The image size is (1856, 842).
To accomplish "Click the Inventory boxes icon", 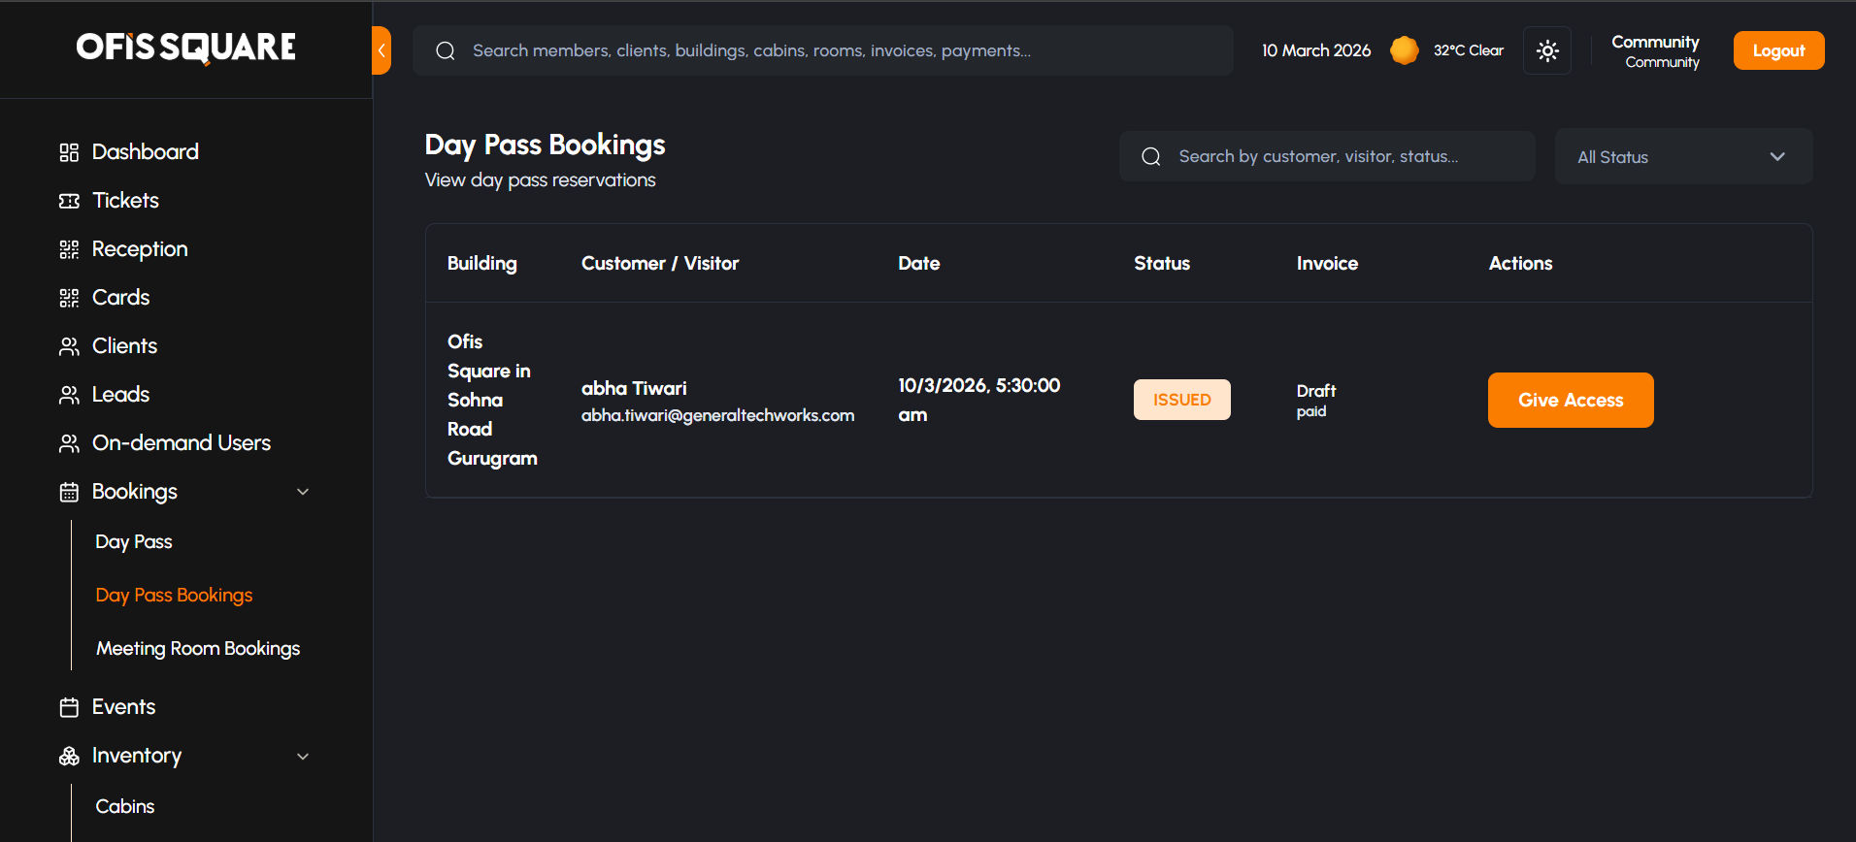I will 69,756.
